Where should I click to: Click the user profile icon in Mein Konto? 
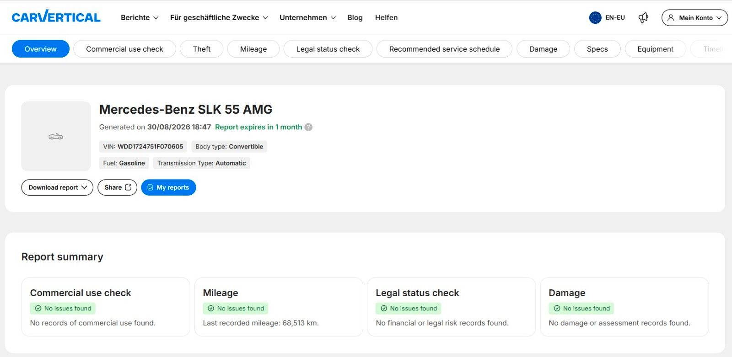671,17
